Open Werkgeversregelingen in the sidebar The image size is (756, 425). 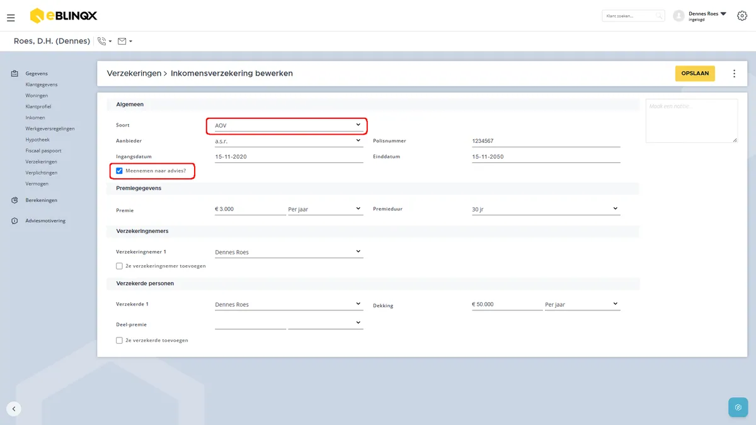point(50,129)
